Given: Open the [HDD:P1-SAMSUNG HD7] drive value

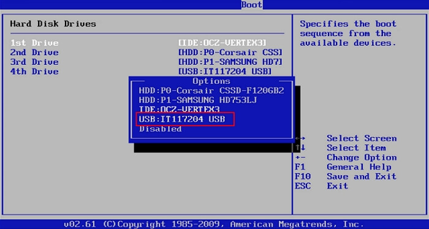Looking at the screenshot, I should [230, 62].
